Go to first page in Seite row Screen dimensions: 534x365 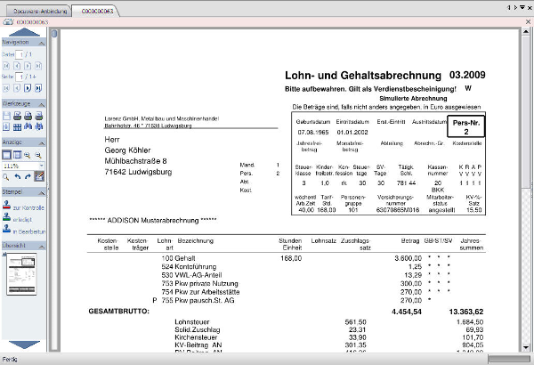pos(6,88)
